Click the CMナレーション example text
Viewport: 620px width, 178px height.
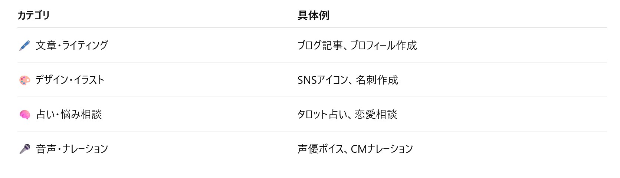[x=382, y=149]
